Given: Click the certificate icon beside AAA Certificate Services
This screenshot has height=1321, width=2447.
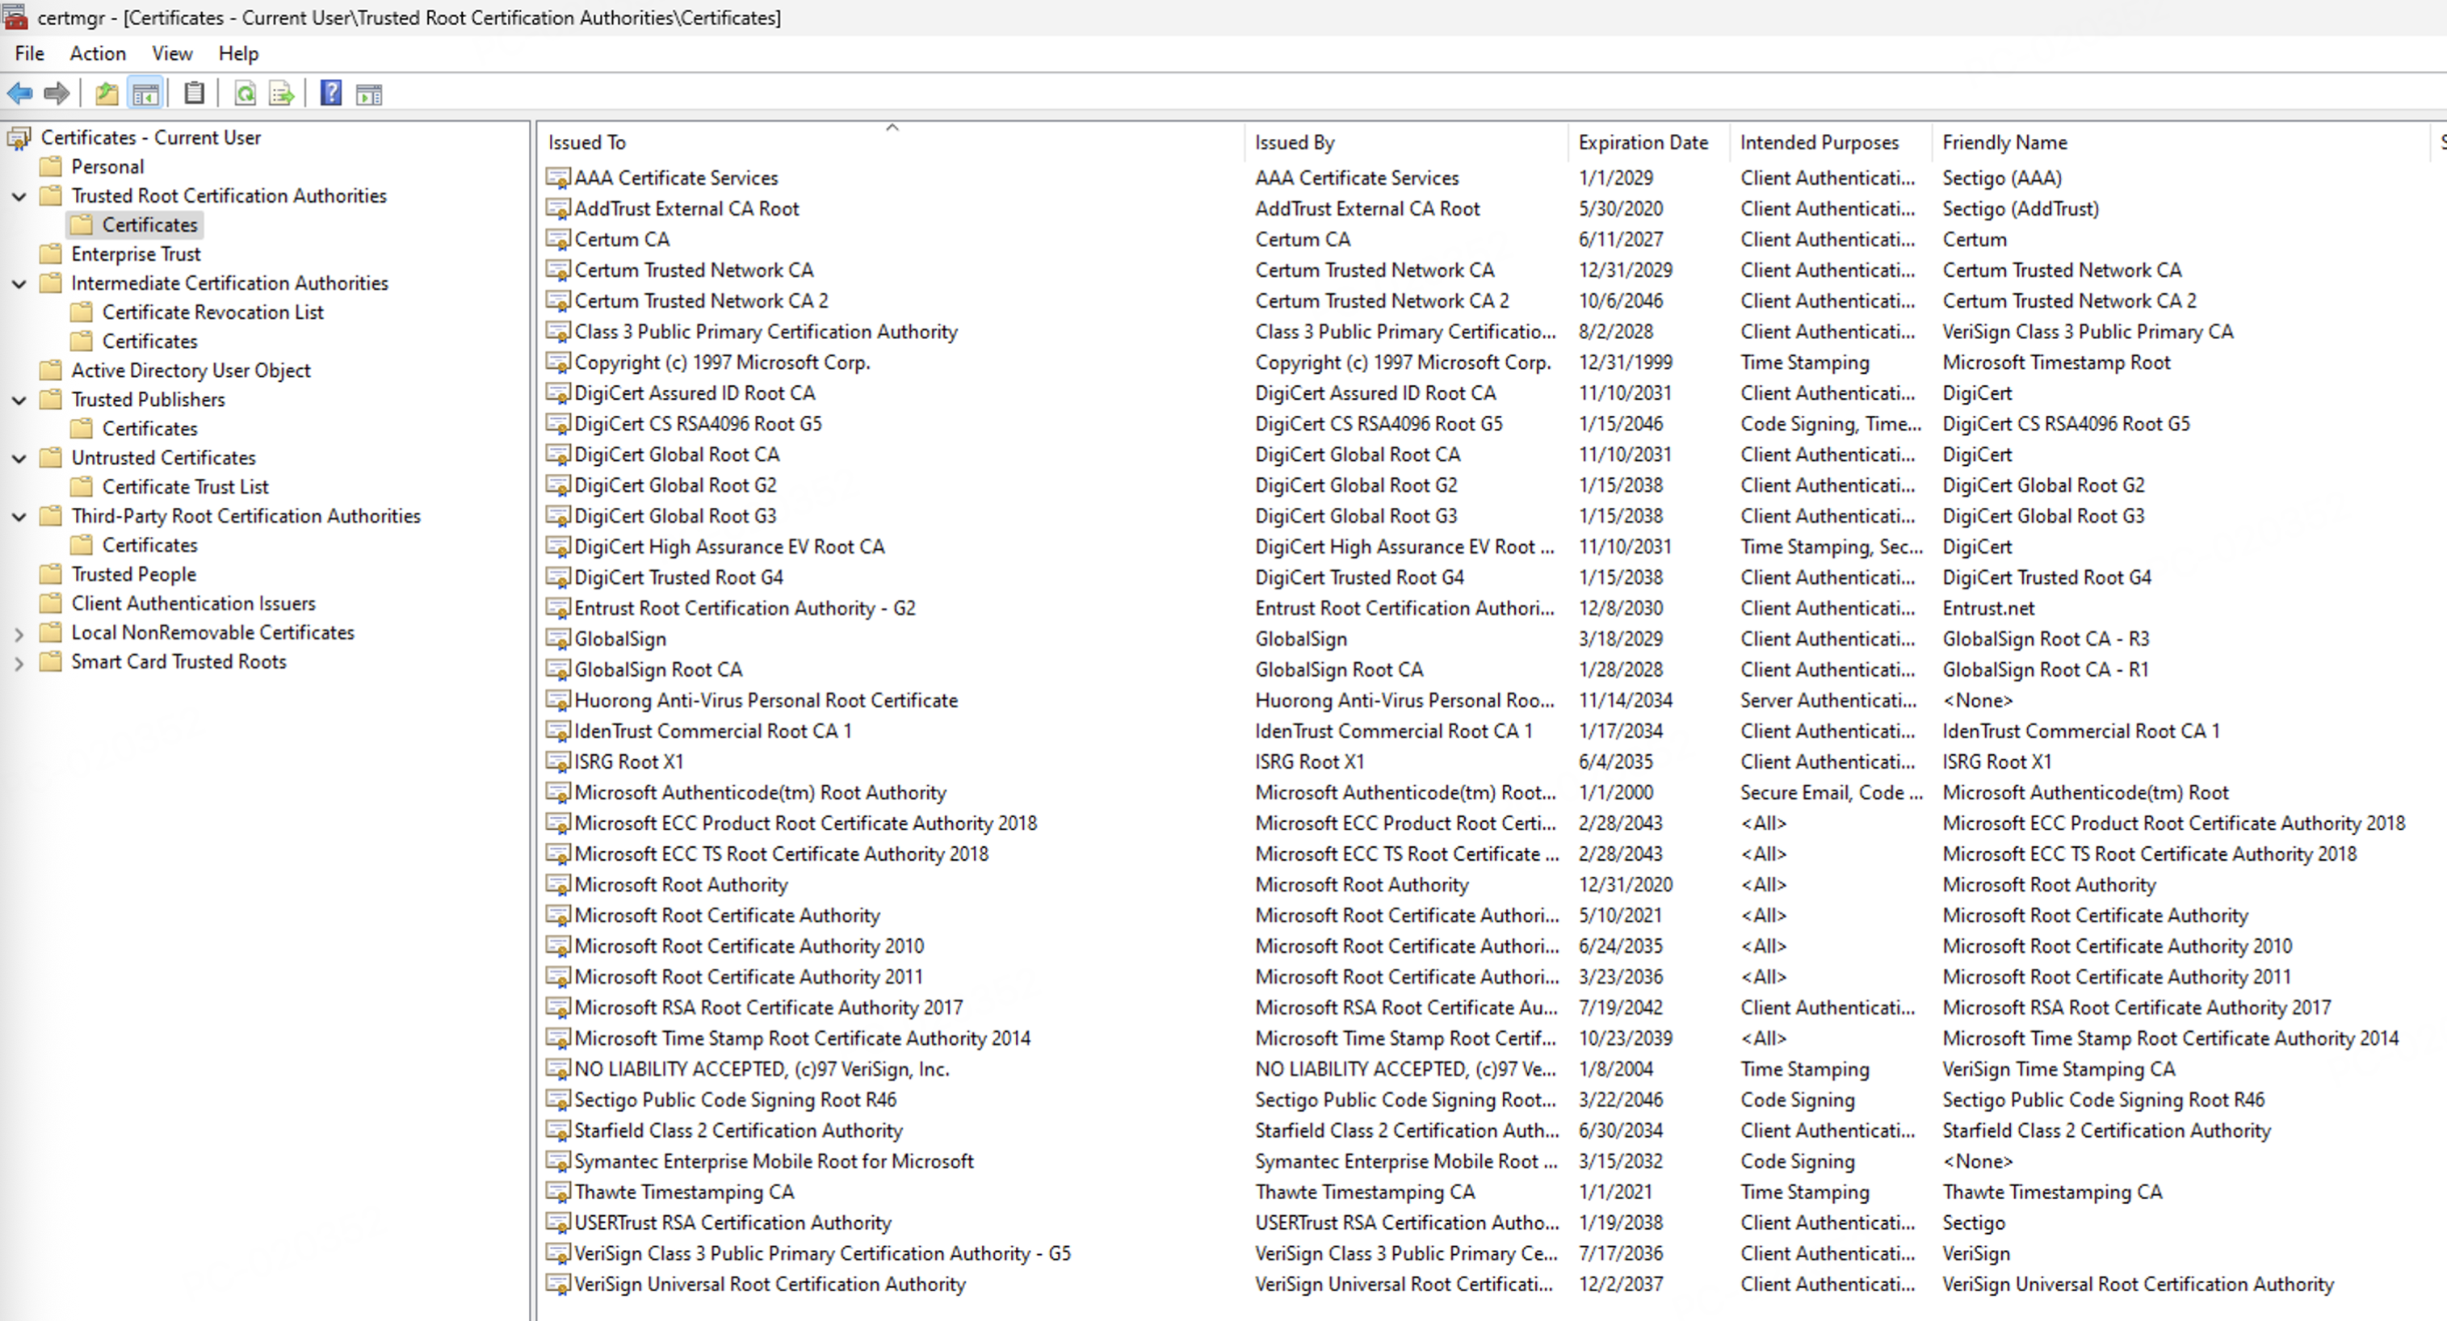Looking at the screenshot, I should pyautogui.click(x=559, y=178).
